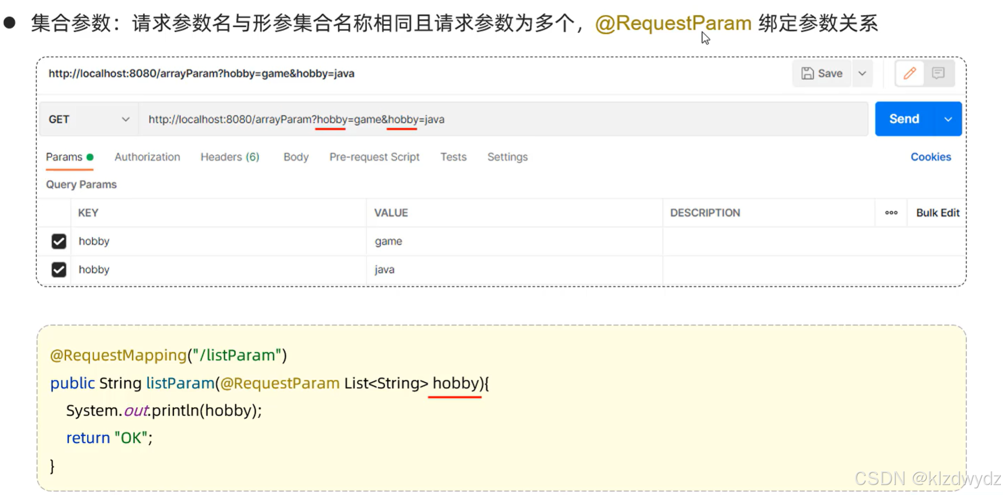
Task: Uncheck the hobby parameter with value game
Action: [x=58, y=241]
